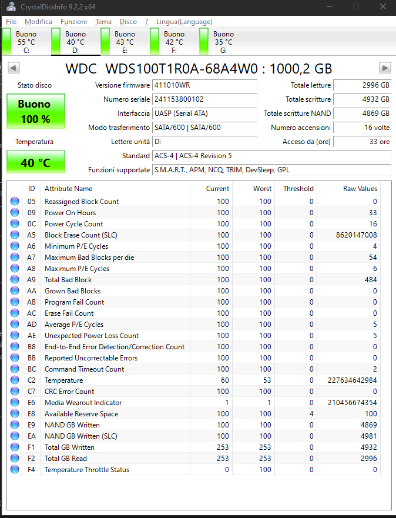The height and width of the screenshot is (518, 396).
Task: Open the Funzioni menu
Action: point(73,22)
